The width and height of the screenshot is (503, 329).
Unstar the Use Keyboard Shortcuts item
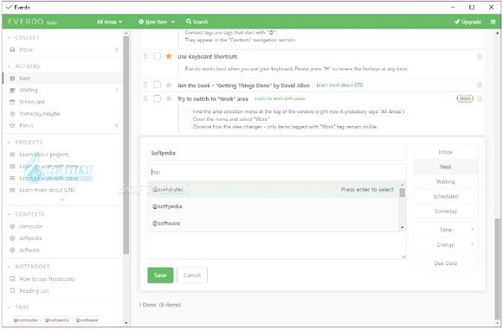click(169, 56)
